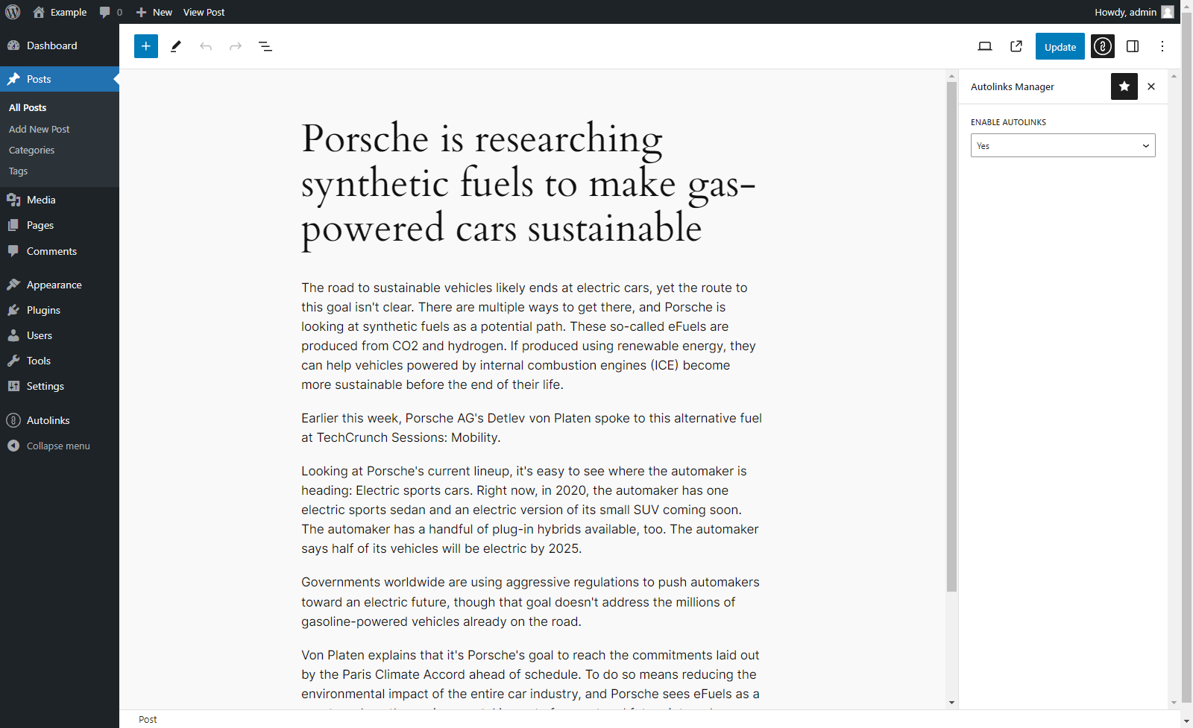Open the Document Overview list icon

click(265, 46)
